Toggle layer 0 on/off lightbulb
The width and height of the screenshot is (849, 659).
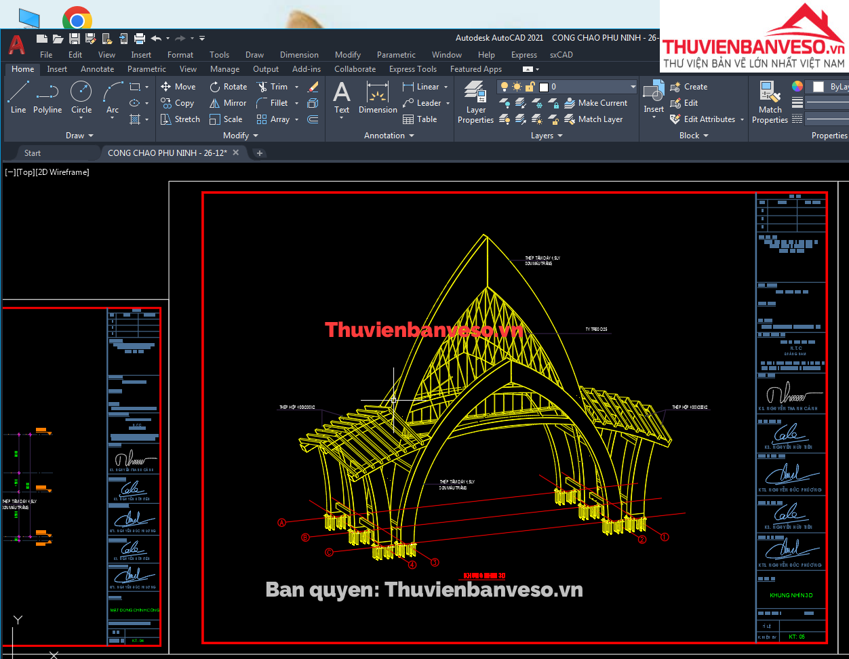click(x=505, y=87)
